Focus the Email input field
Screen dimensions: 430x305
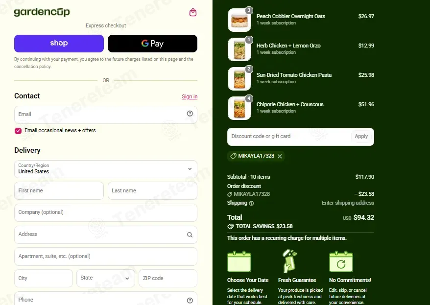click(106, 115)
